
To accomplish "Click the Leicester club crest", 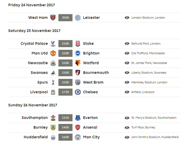I will coord(77,18).
